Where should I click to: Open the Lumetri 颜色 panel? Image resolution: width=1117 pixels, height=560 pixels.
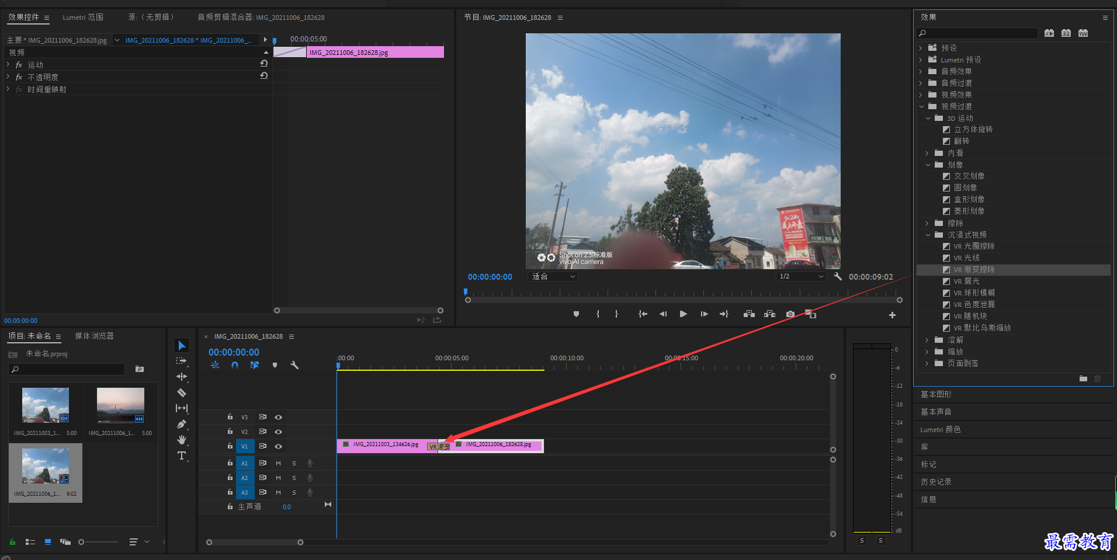coord(941,429)
